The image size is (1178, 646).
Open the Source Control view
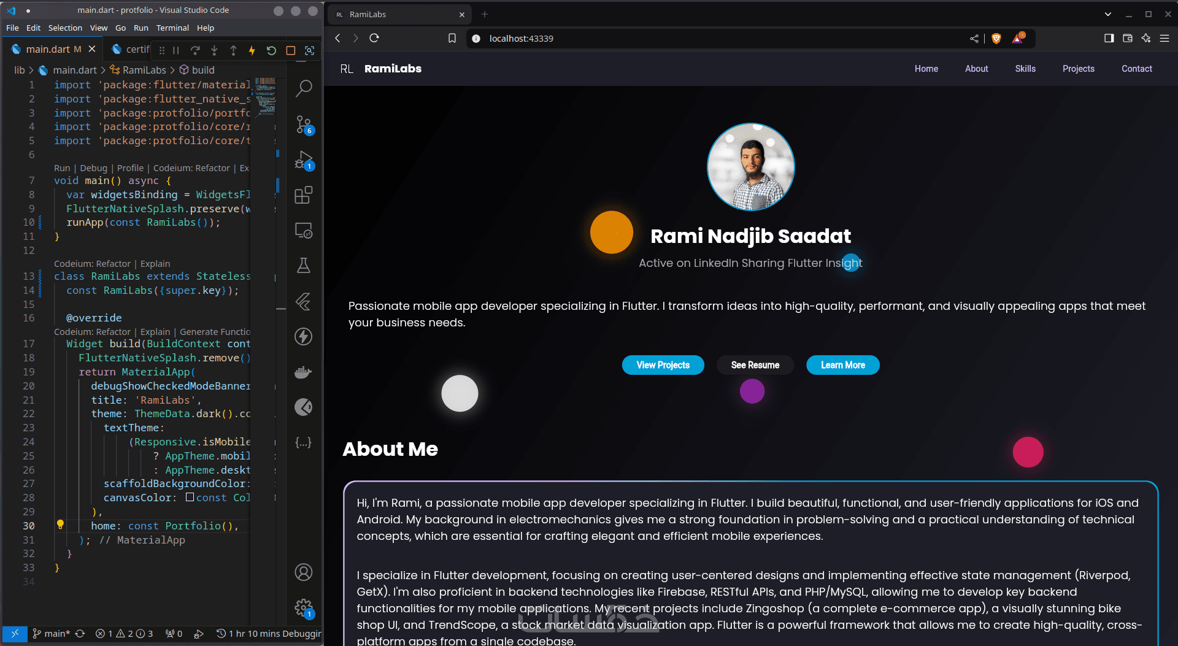(304, 125)
